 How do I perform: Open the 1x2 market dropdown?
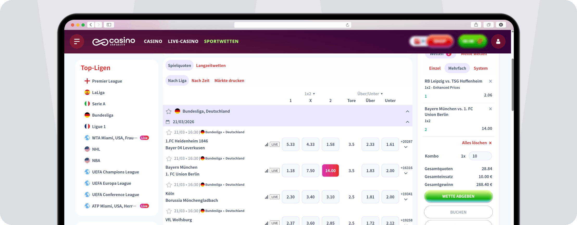pyautogui.click(x=310, y=94)
